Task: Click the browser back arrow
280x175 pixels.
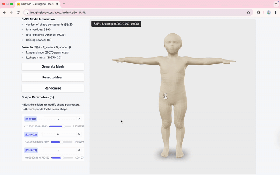Action: (x=4, y=13)
